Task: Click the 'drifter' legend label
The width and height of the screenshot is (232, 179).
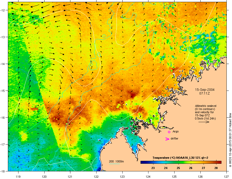Action: (175, 138)
